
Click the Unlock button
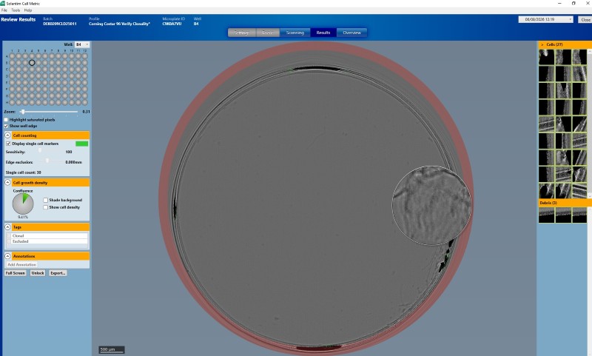[38, 273]
